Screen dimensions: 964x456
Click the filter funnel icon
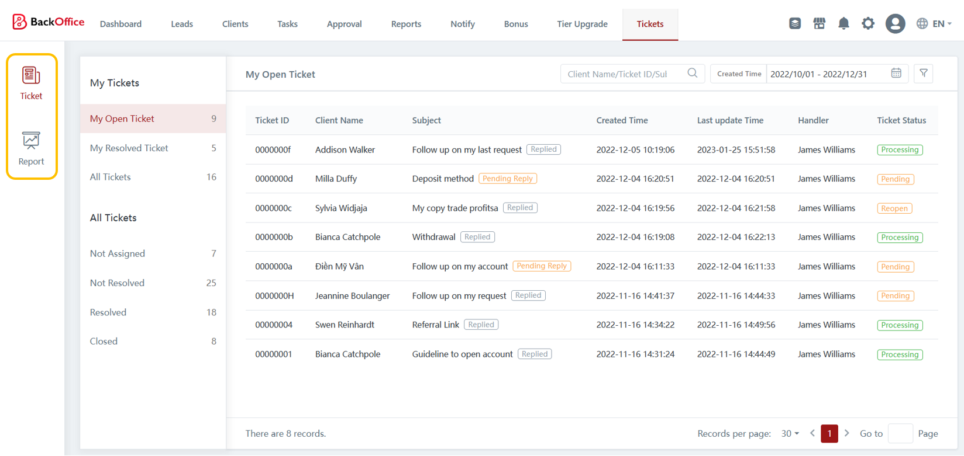point(924,74)
